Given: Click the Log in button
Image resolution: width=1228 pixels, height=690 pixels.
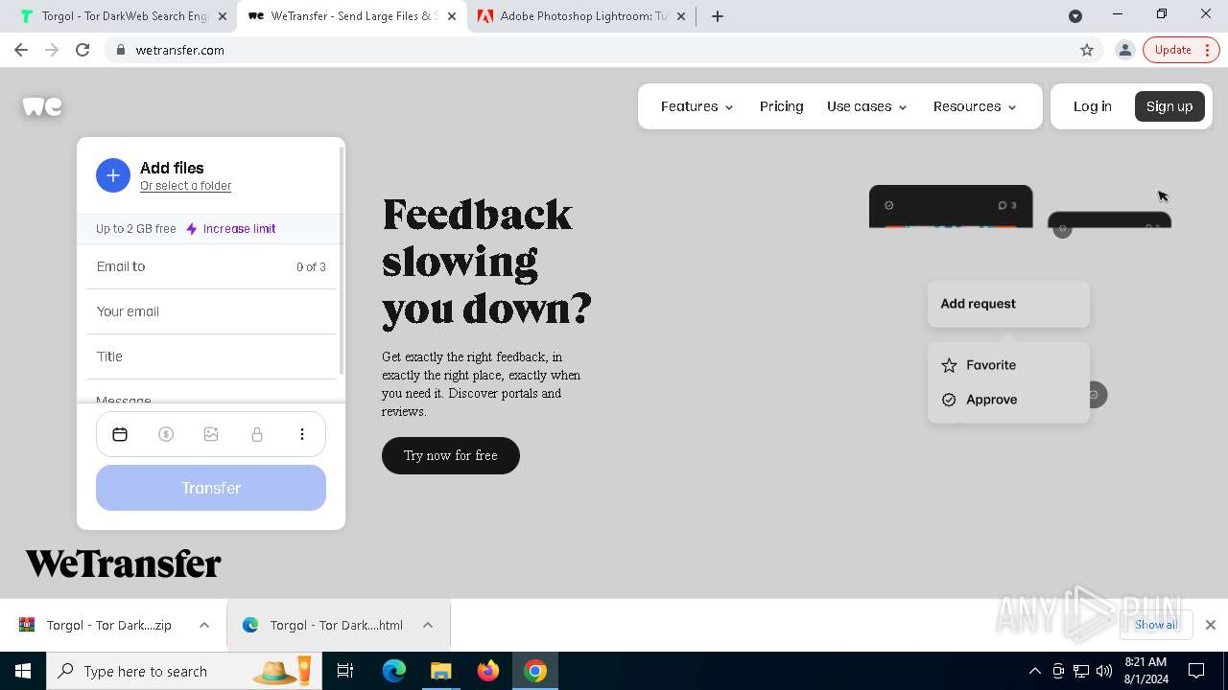Looking at the screenshot, I should coord(1093,106).
